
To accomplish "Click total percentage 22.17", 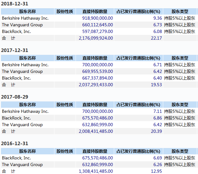I will pos(157,38).
